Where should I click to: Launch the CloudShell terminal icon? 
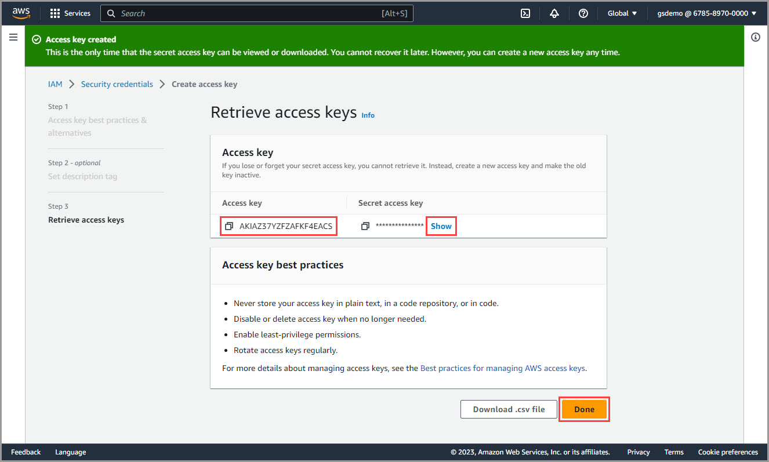coord(525,13)
